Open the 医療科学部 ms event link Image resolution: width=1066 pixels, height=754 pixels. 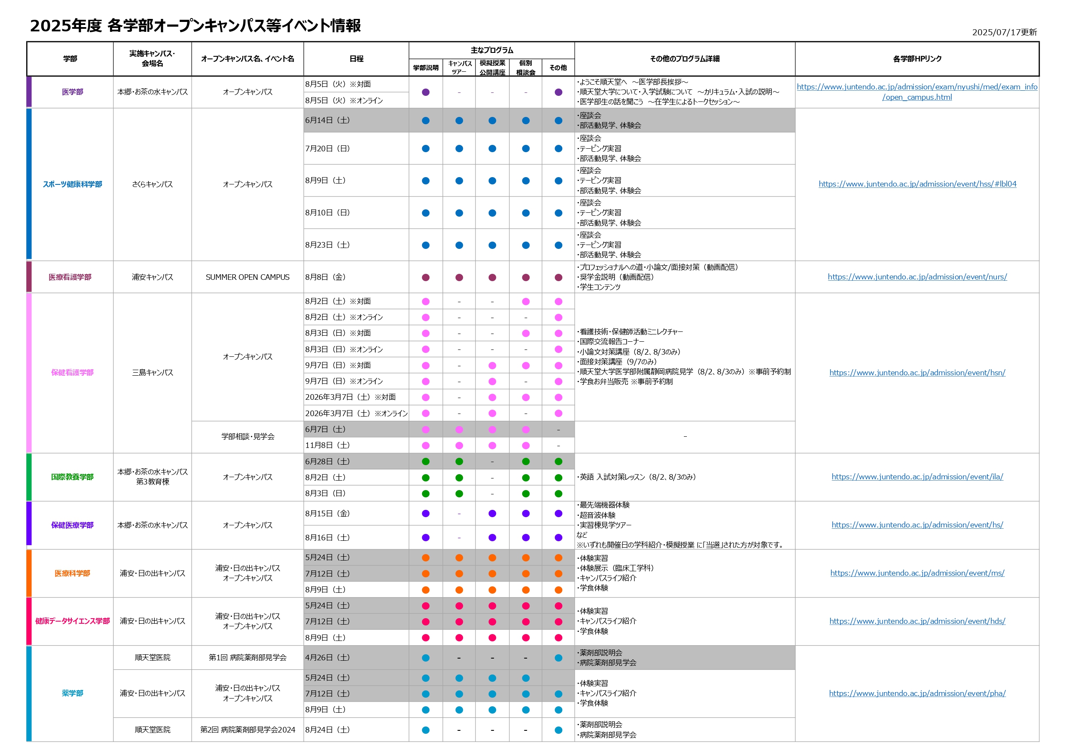click(x=917, y=573)
